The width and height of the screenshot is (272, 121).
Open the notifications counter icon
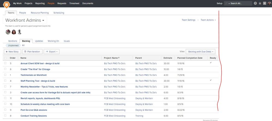(x=265, y=3)
